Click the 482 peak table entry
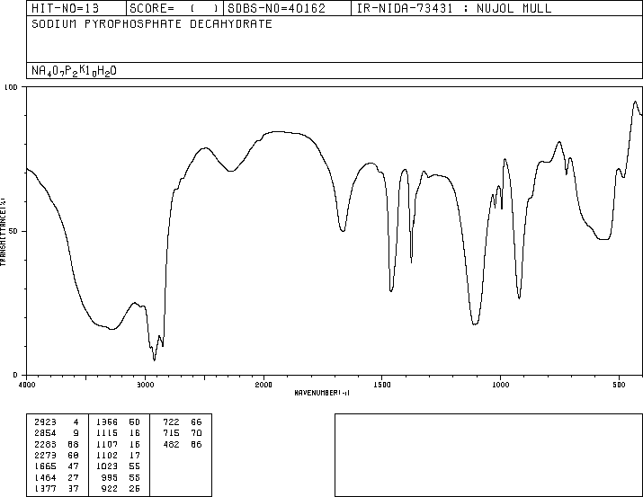The image size is (643, 497). pyautogui.click(x=183, y=445)
